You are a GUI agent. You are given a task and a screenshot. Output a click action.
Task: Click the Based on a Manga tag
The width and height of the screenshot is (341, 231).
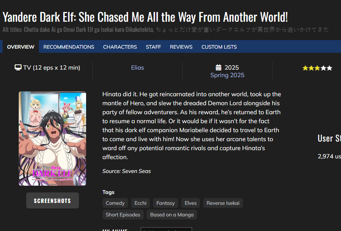pyautogui.click(x=172, y=215)
